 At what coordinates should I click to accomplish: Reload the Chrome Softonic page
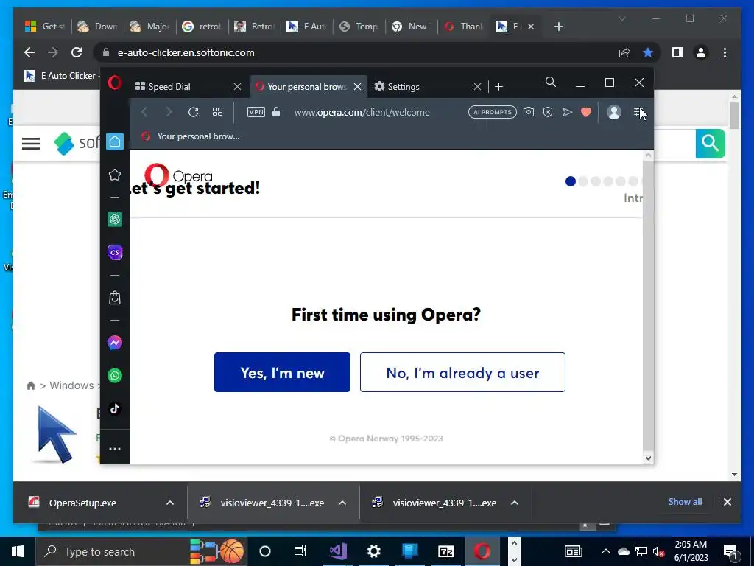pyautogui.click(x=77, y=52)
